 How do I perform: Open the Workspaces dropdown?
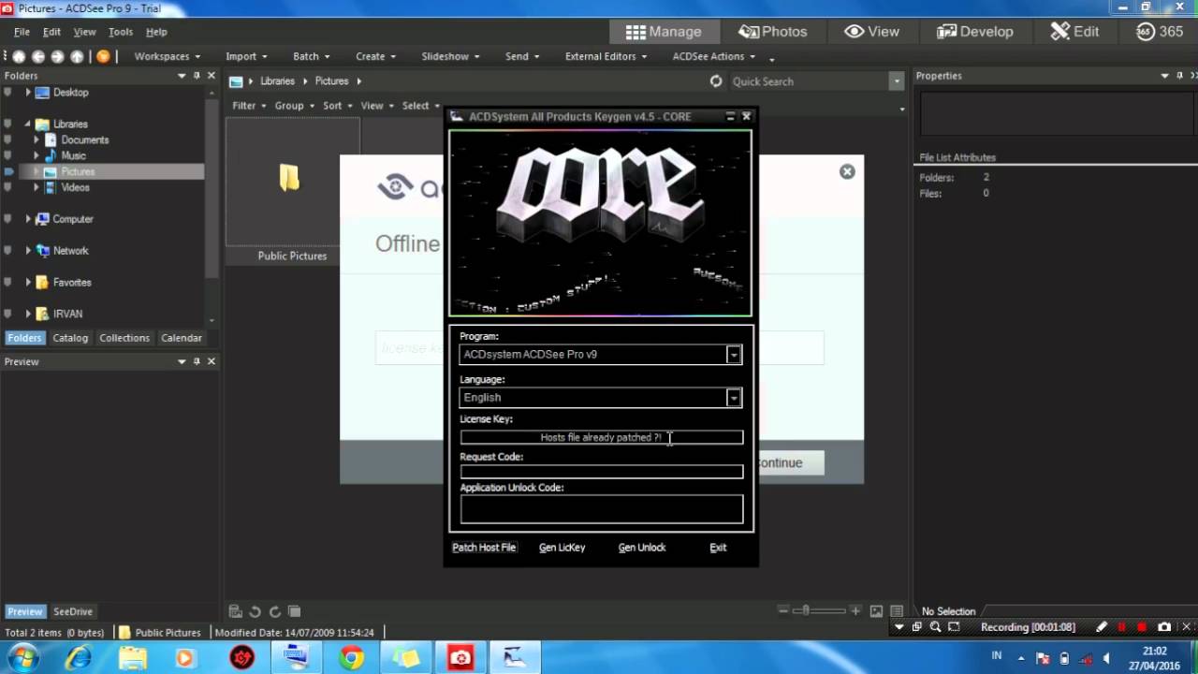click(167, 56)
